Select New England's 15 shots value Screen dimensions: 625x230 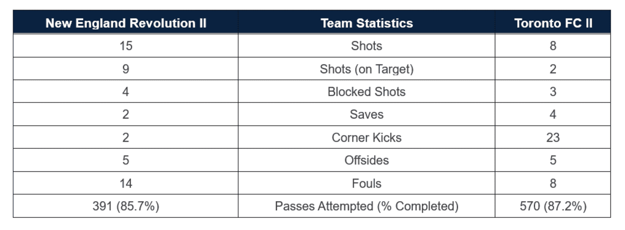coord(126,46)
